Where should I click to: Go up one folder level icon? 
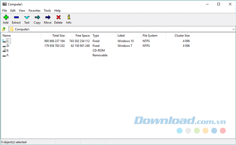point(4,29)
